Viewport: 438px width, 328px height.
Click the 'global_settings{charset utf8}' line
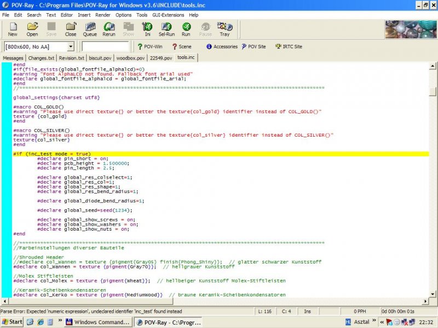tap(56, 98)
